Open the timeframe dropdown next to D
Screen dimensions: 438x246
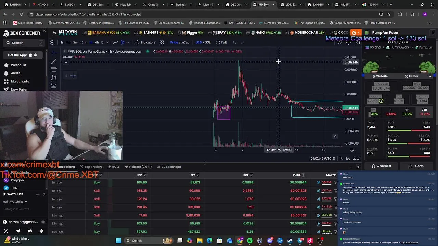tap(107, 42)
